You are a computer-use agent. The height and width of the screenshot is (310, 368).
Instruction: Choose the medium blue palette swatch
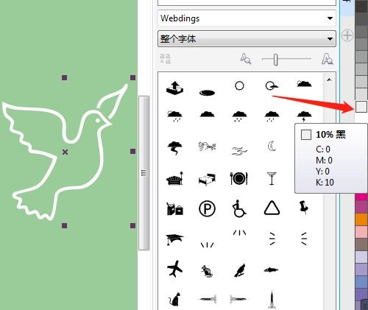pyautogui.click(x=361, y=282)
